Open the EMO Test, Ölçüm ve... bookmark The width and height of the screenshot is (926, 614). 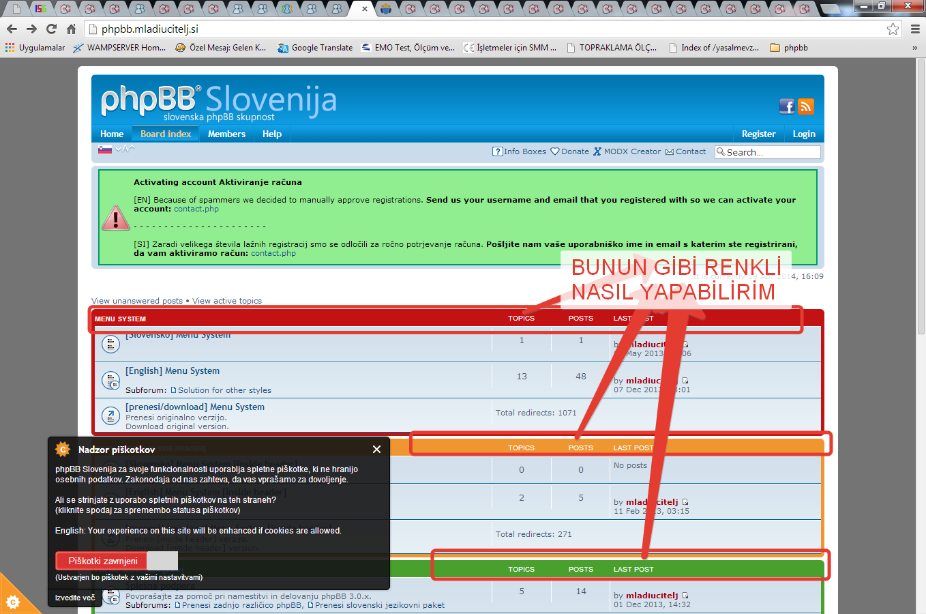pos(408,48)
